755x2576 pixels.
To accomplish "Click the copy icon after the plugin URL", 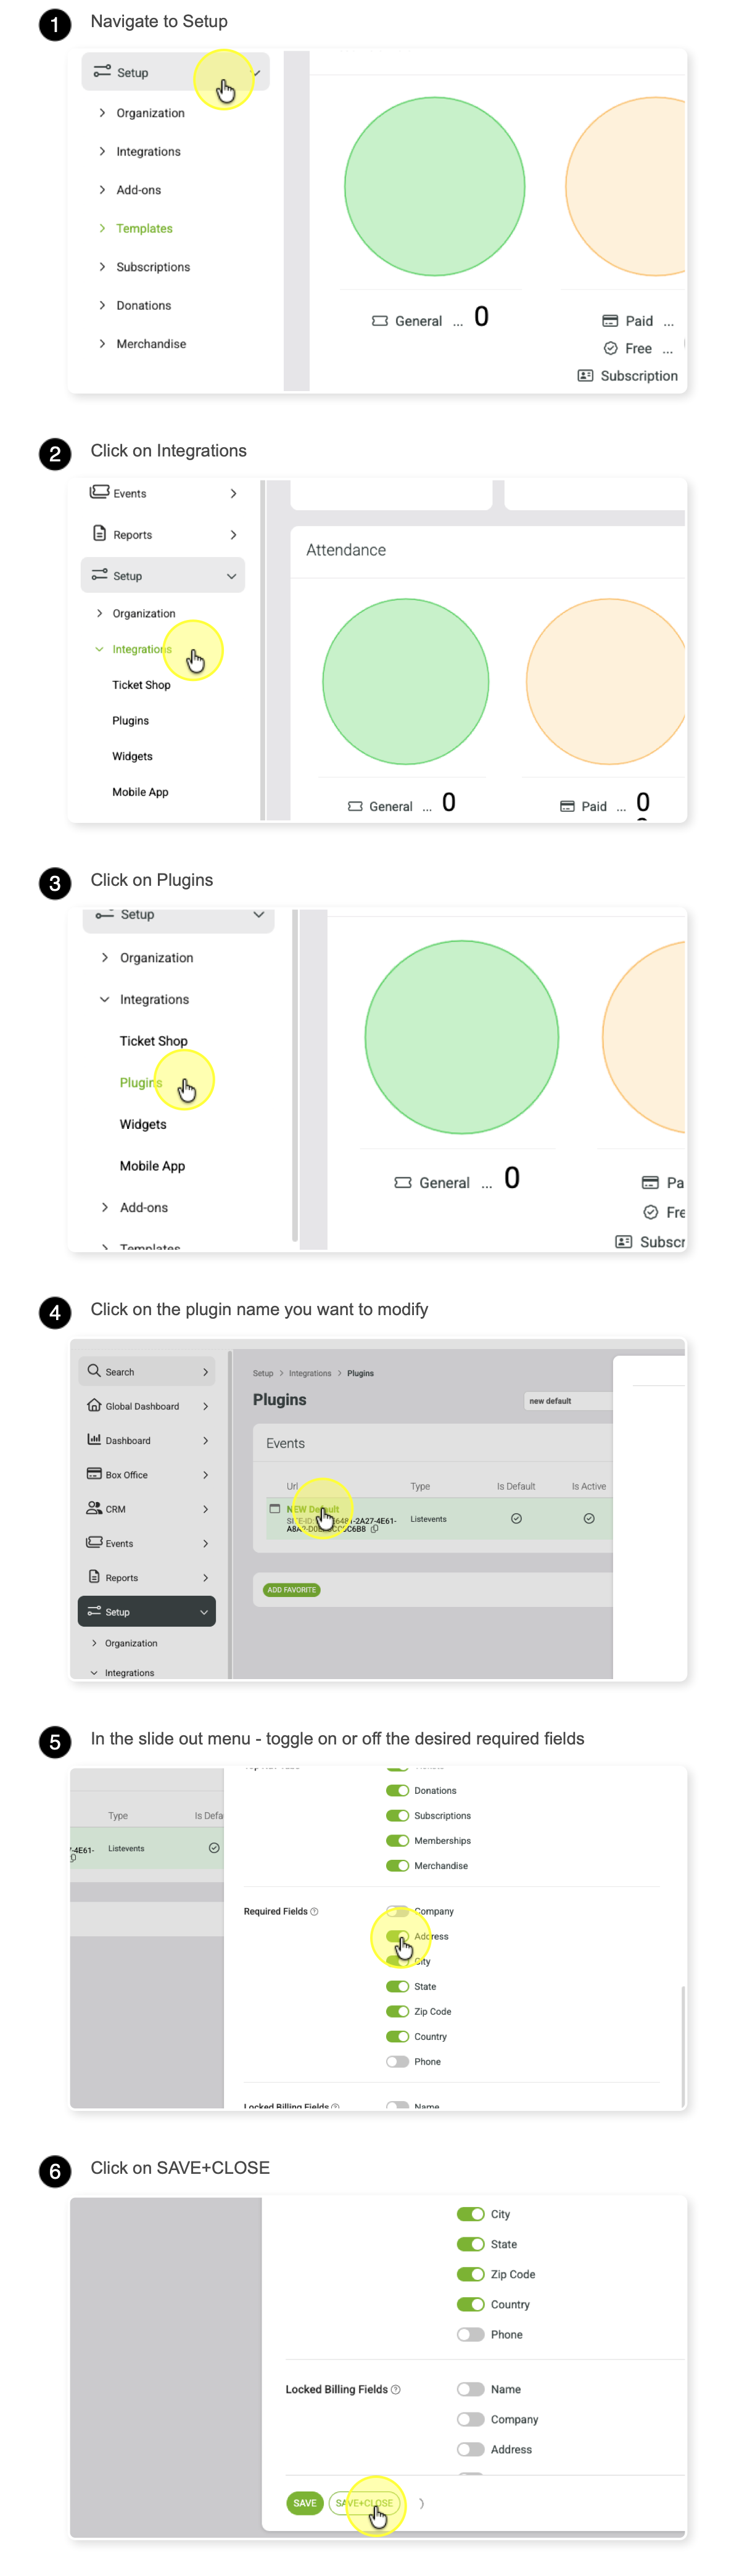I will coord(374,1528).
